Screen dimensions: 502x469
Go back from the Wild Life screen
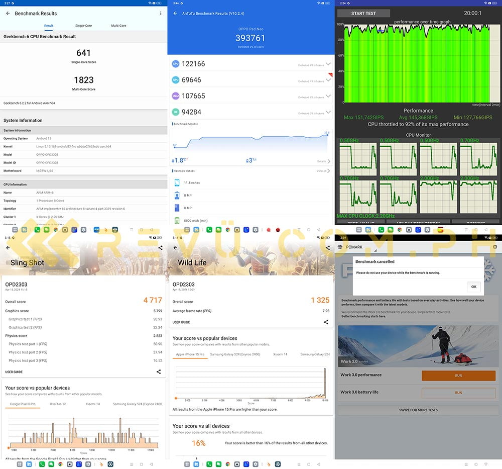[175, 248]
